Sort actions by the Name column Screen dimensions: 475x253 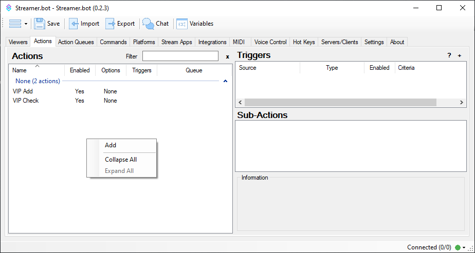36,70
